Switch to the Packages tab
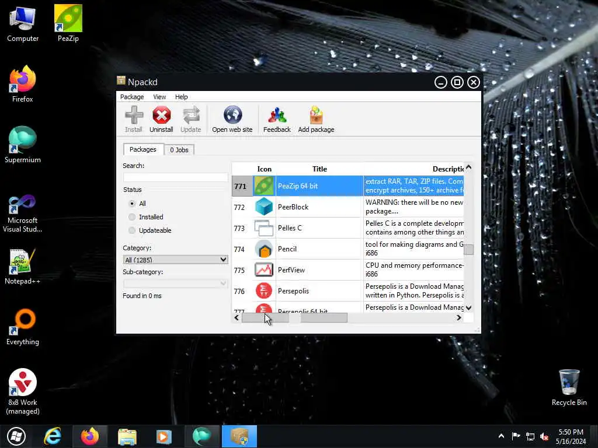This screenshot has width=598, height=448. 143,149
